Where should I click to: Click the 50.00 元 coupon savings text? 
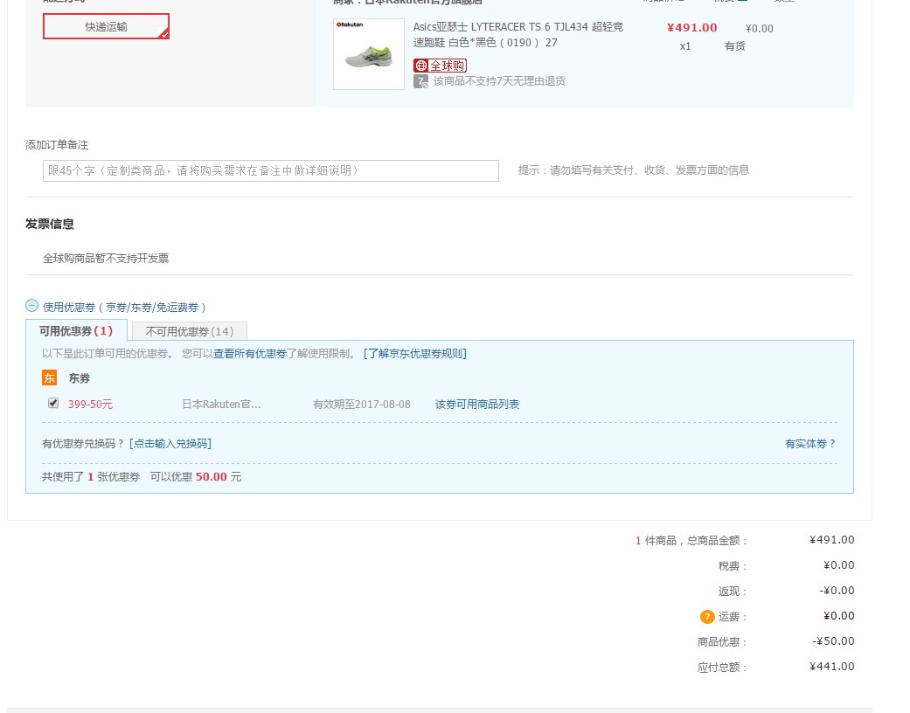tap(219, 477)
